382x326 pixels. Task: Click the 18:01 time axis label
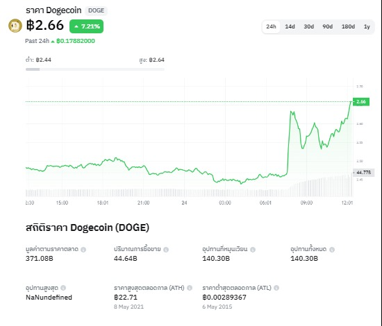[x=103, y=203]
